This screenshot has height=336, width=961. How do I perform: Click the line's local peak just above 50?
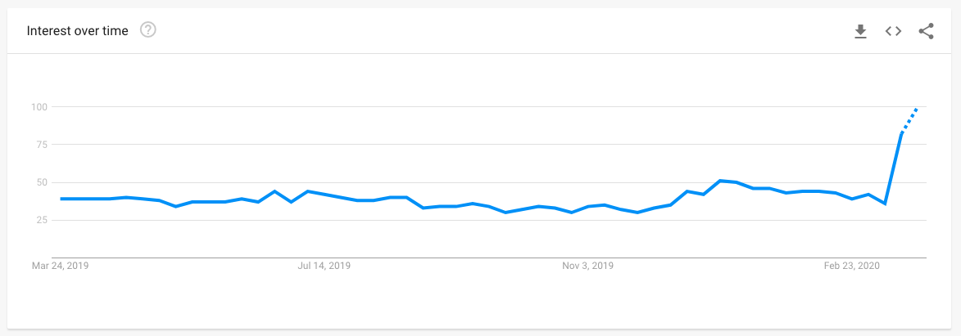[721, 181]
